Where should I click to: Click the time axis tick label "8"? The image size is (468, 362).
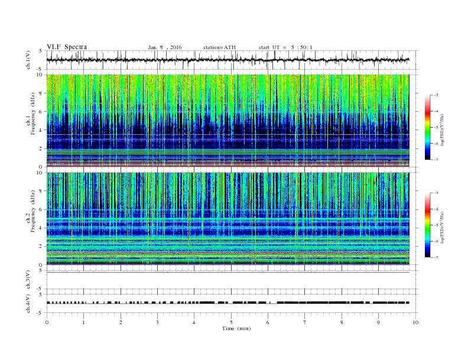click(x=342, y=322)
